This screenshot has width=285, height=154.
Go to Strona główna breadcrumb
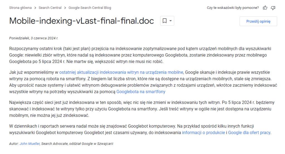[20, 8]
